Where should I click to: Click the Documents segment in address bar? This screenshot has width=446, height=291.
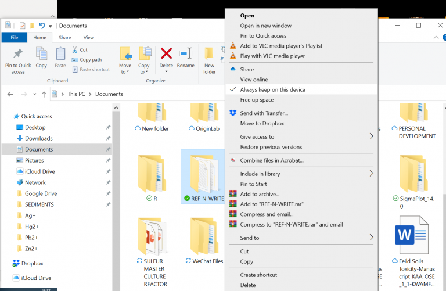click(109, 94)
